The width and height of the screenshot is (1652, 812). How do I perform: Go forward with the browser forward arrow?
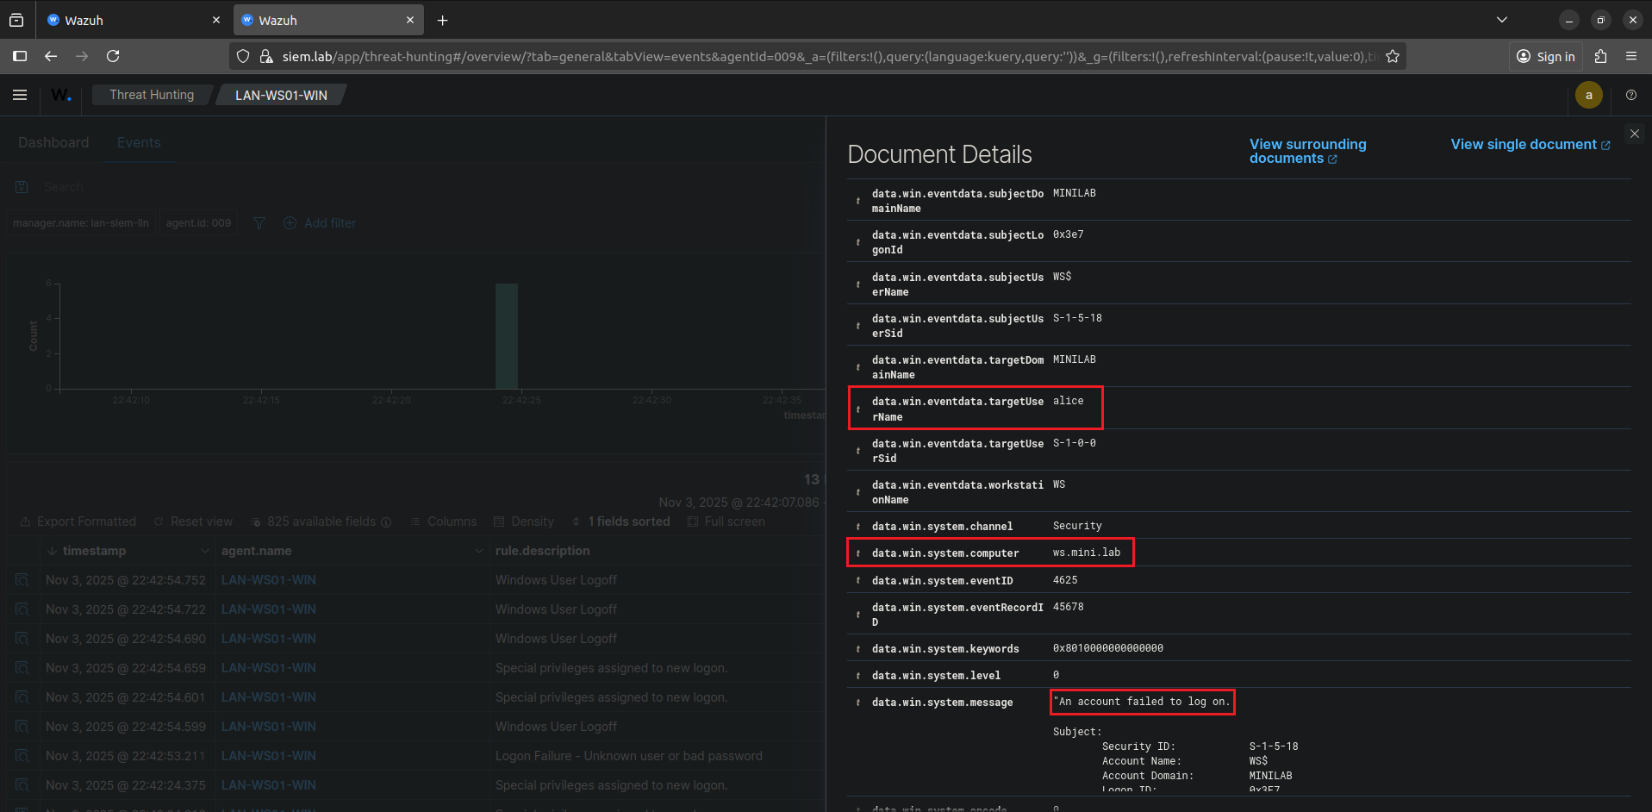pyautogui.click(x=82, y=56)
